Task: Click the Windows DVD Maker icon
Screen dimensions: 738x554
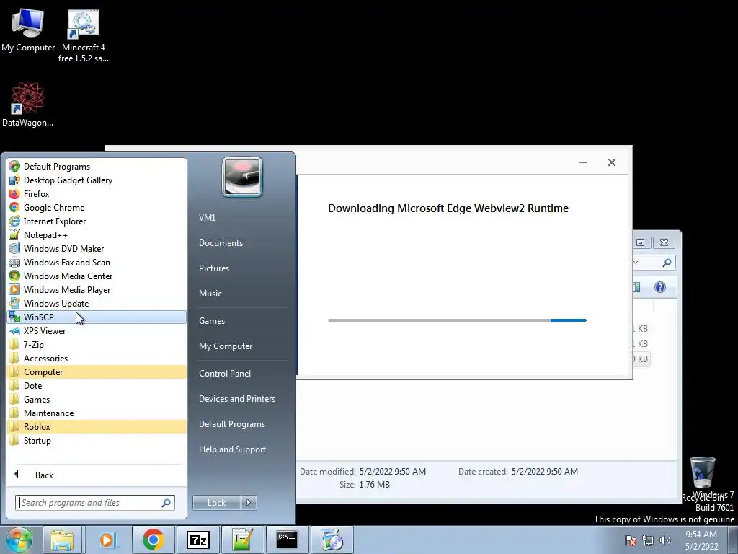Action: (14, 248)
